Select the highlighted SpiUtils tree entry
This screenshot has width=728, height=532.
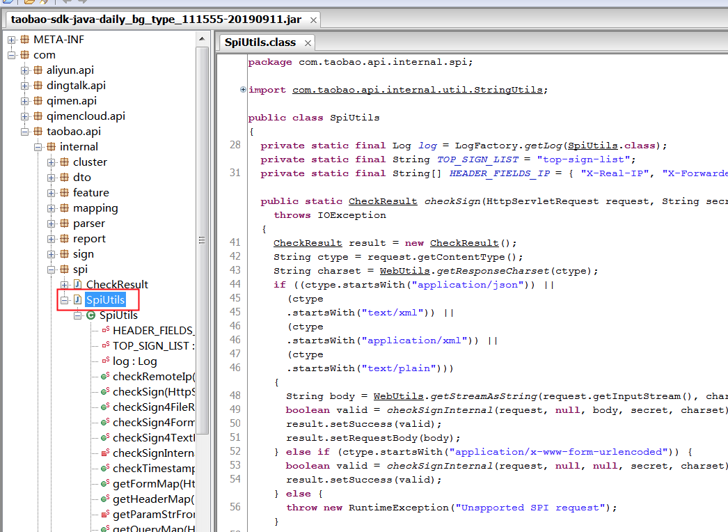pyautogui.click(x=105, y=299)
